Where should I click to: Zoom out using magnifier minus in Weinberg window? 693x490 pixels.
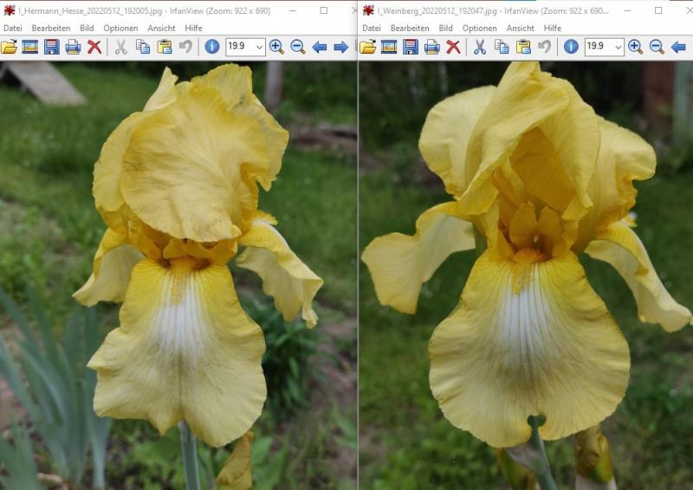pos(657,47)
